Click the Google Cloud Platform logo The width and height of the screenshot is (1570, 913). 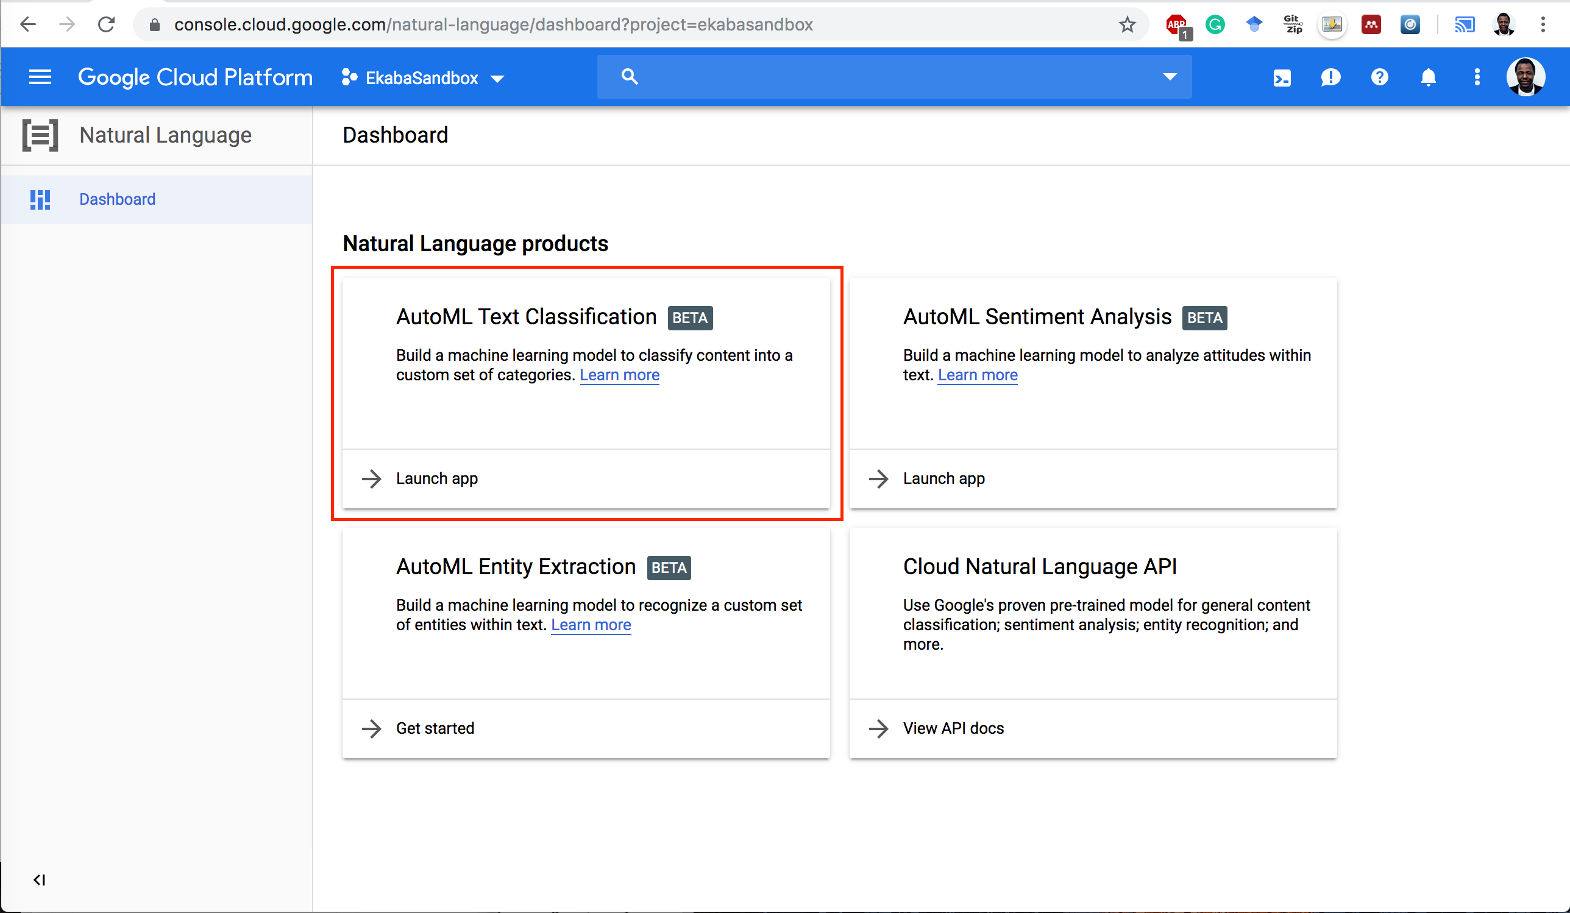click(x=196, y=77)
